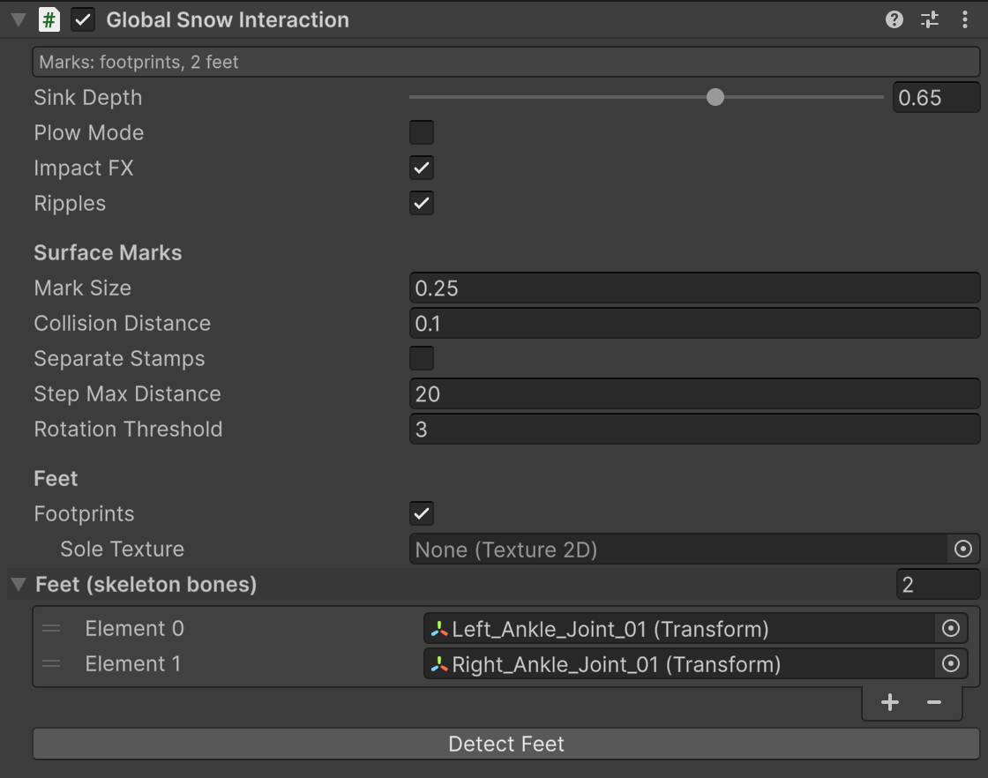Click the script icon of Global Snow Interaction
The image size is (988, 778).
[x=49, y=19]
